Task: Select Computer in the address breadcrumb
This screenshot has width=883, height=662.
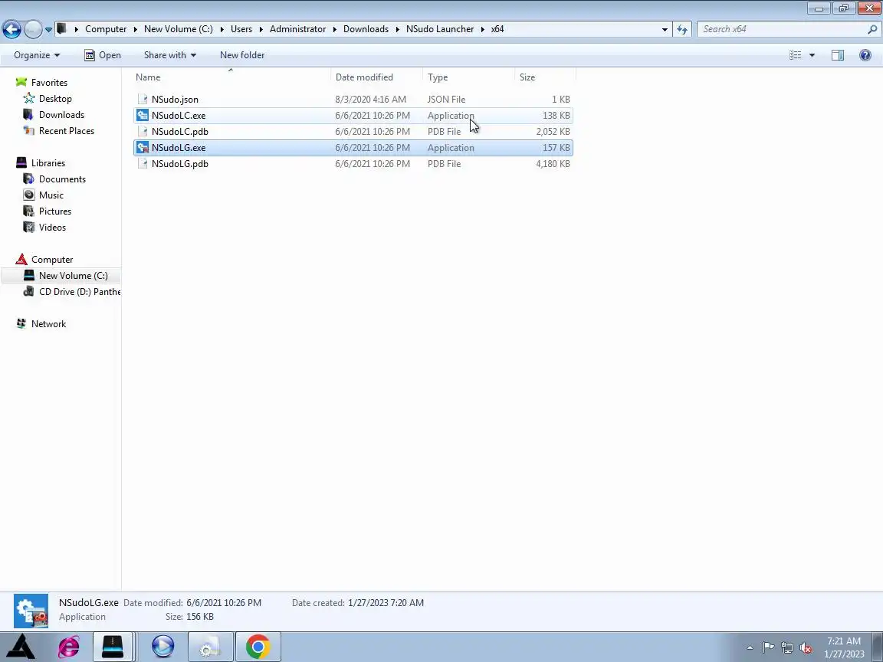Action: [106, 29]
